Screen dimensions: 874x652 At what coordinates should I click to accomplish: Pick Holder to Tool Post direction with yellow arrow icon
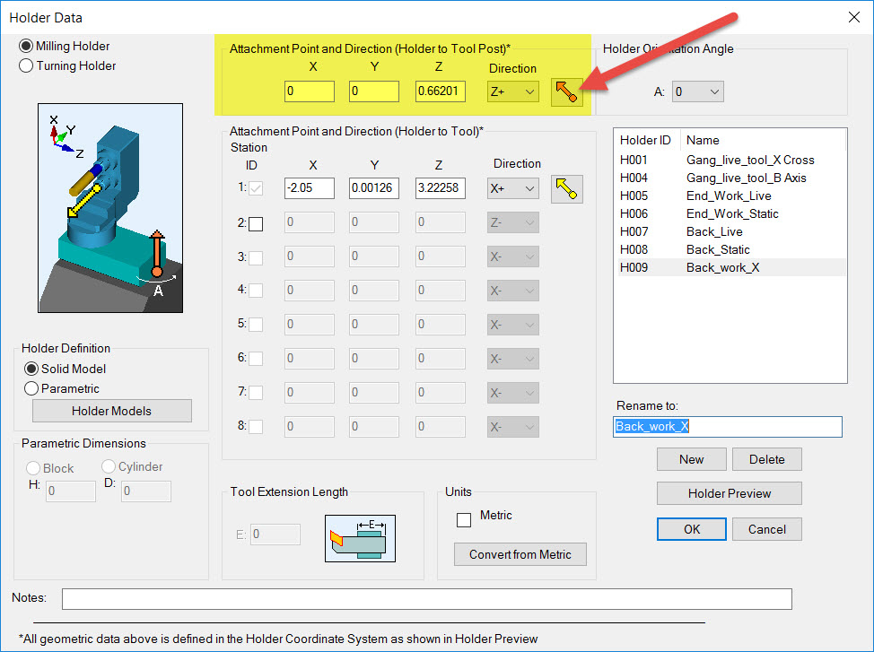[x=566, y=92]
